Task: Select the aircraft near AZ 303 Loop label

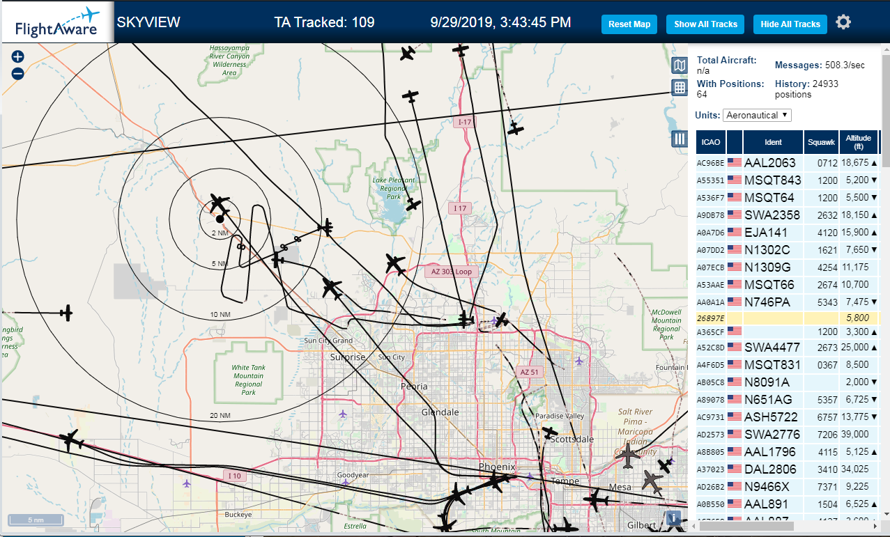Action: [395, 265]
